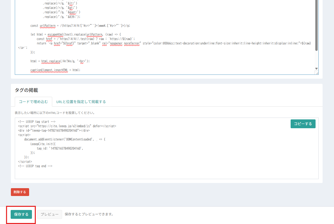The height and width of the screenshot is (224, 334).
Task: Click the .replace '&#39;' code line
Action: (x=62, y=17)
